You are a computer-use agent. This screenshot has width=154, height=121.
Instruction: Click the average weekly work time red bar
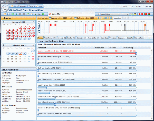click(87, 53)
